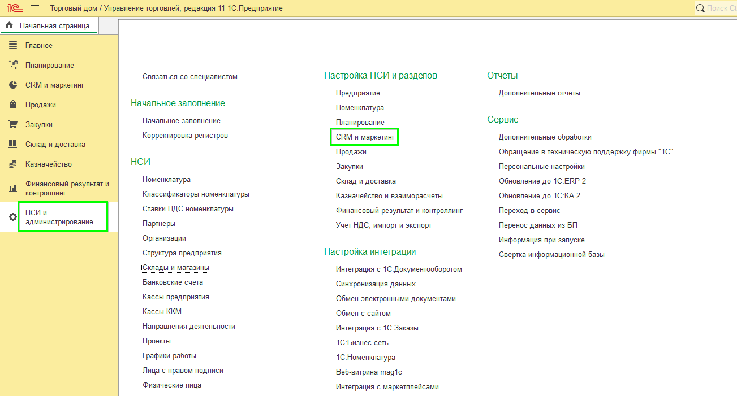Open Номенклатура under НСИ
Image resolution: width=737 pixels, height=396 pixels.
tap(166, 179)
